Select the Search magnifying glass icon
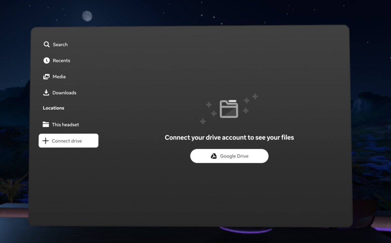This screenshot has height=243, width=391. click(x=47, y=44)
